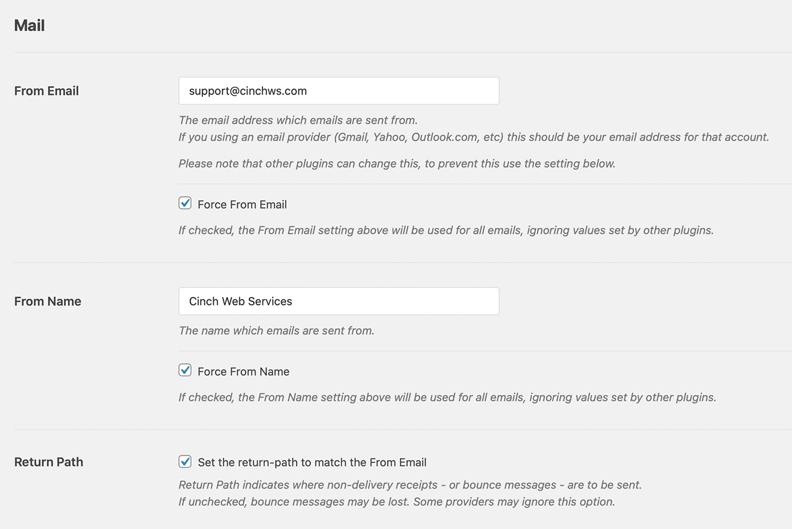Click the "From Email" row heading
The height and width of the screenshot is (529, 792).
click(x=46, y=91)
